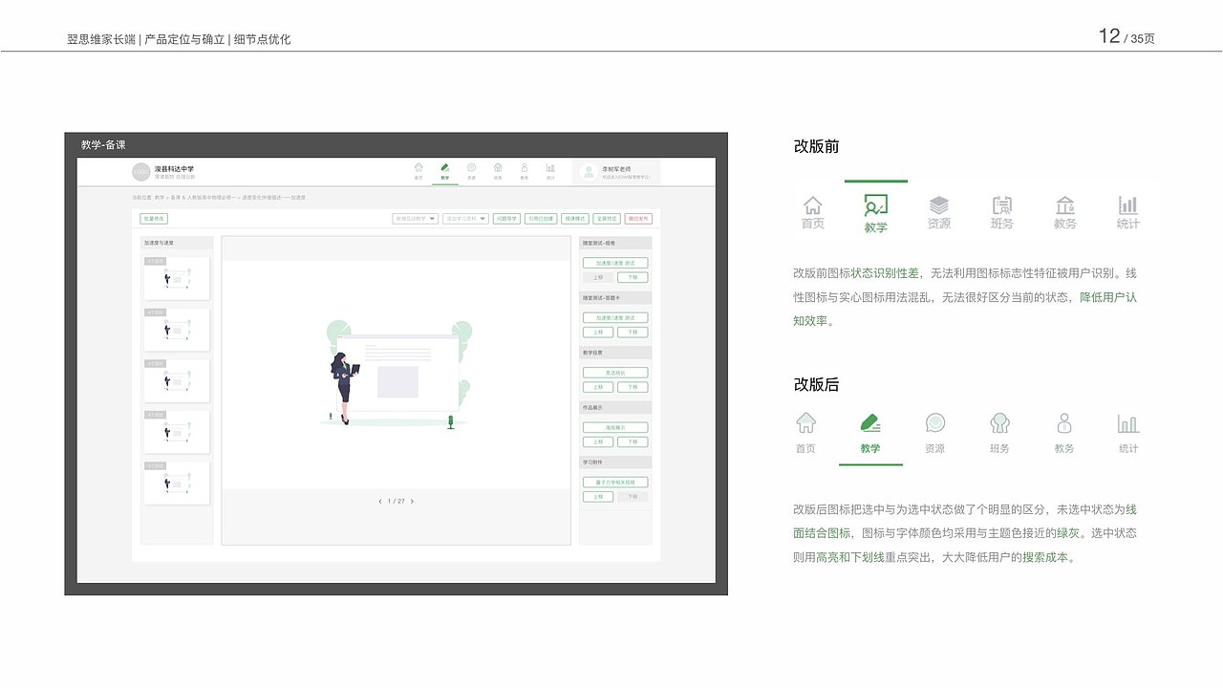Click the red 撤回发布 button
The width and height of the screenshot is (1223, 688).
click(x=638, y=218)
